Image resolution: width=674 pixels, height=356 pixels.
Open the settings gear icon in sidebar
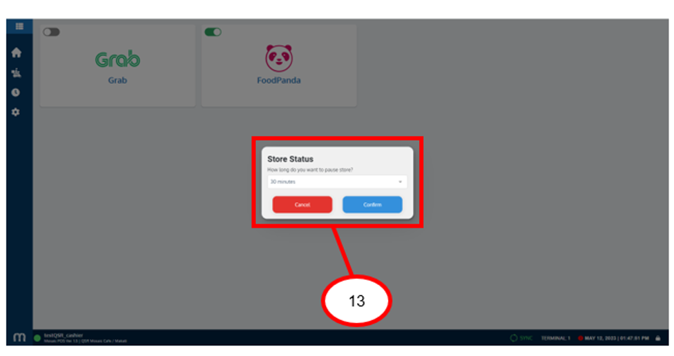coord(16,112)
